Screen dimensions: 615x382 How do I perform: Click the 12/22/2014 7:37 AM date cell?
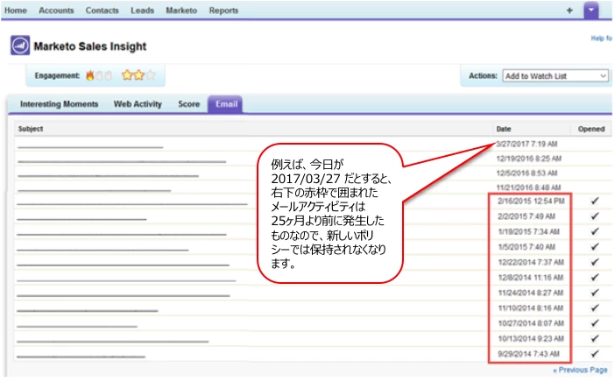[x=531, y=262]
